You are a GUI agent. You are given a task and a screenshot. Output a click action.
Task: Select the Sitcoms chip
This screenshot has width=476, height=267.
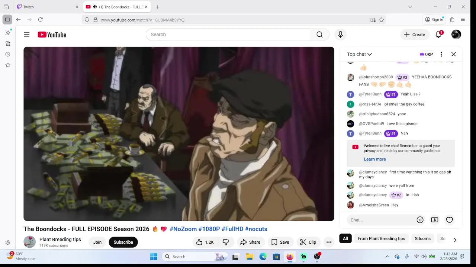click(423, 238)
